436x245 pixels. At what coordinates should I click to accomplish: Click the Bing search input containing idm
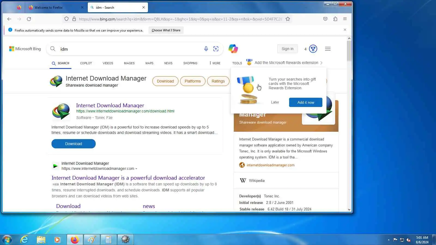coord(131,49)
